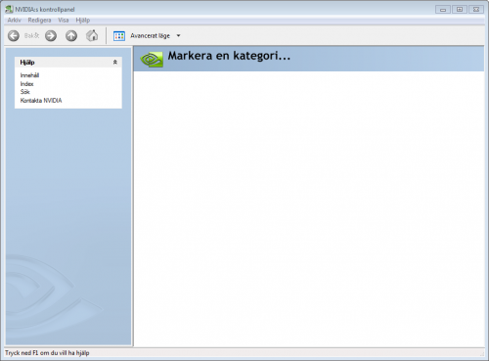Click the Kontakta NVIDIA link
This screenshot has height=361, width=489.
click(x=41, y=101)
